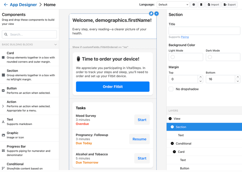
Task: Select the Graphic component icon
Action: coord(3,135)
